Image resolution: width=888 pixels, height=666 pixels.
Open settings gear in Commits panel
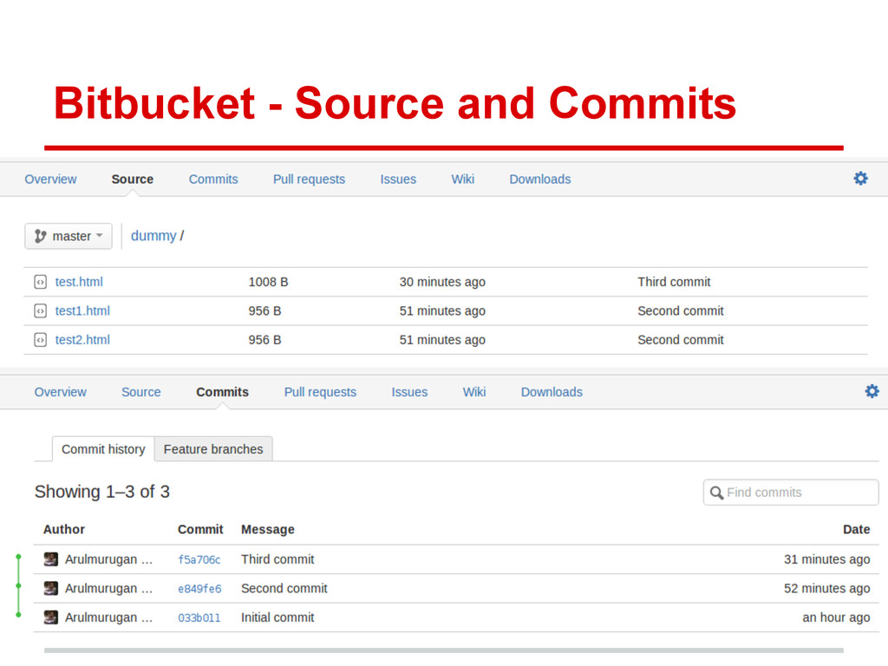872,391
